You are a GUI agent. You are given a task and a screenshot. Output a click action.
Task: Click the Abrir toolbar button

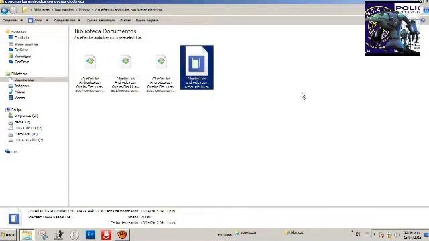pos(35,21)
